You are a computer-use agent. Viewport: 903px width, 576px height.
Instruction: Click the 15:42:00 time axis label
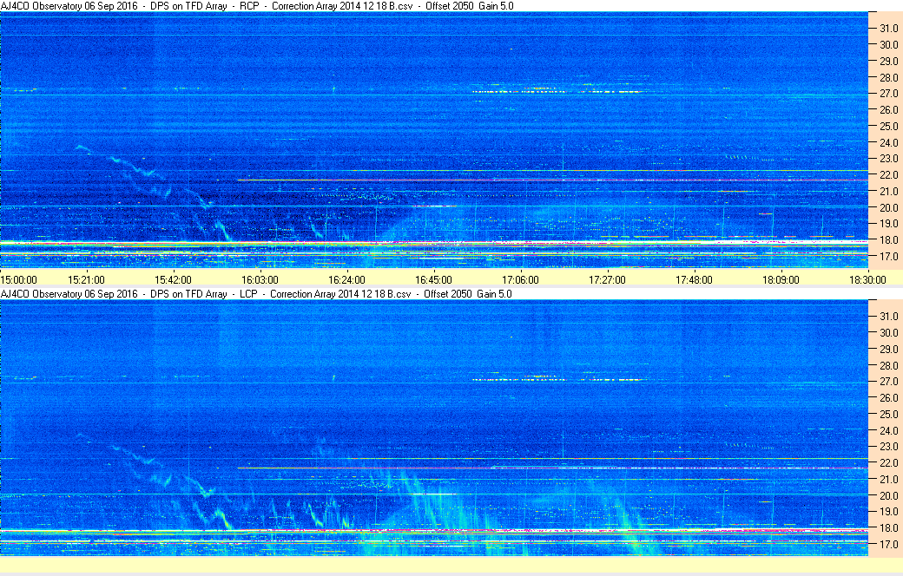(x=173, y=280)
